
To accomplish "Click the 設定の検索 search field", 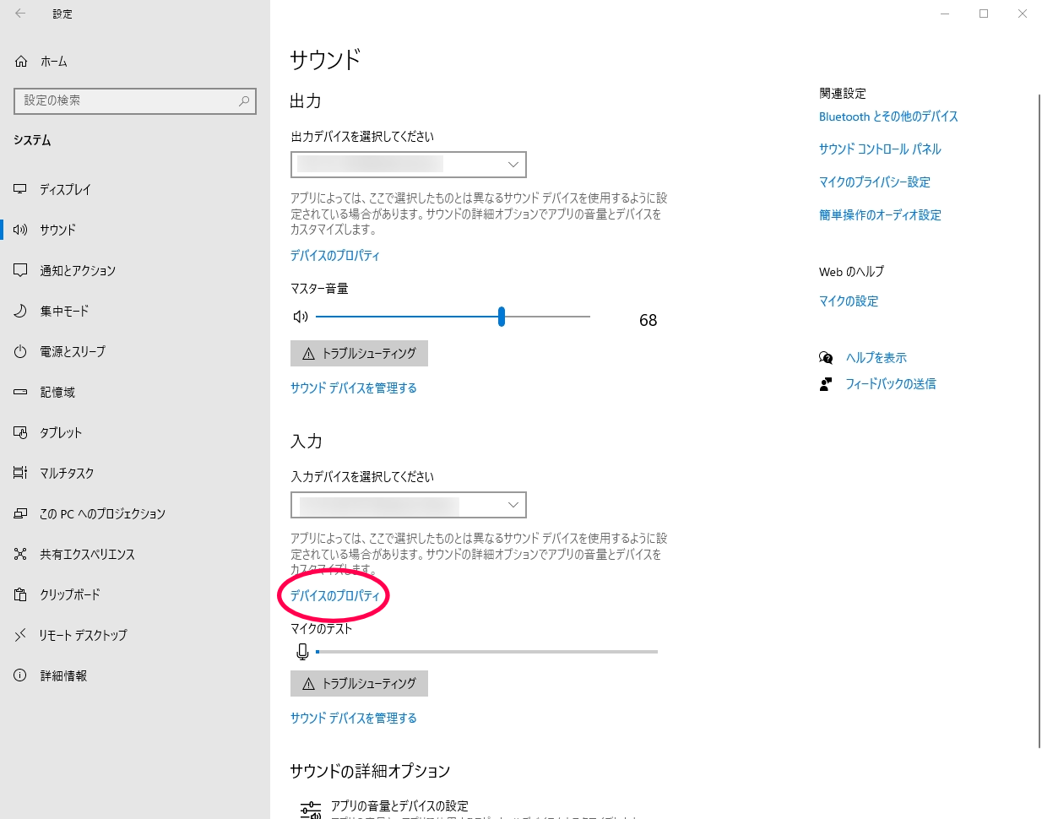I will [x=135, y=100].
